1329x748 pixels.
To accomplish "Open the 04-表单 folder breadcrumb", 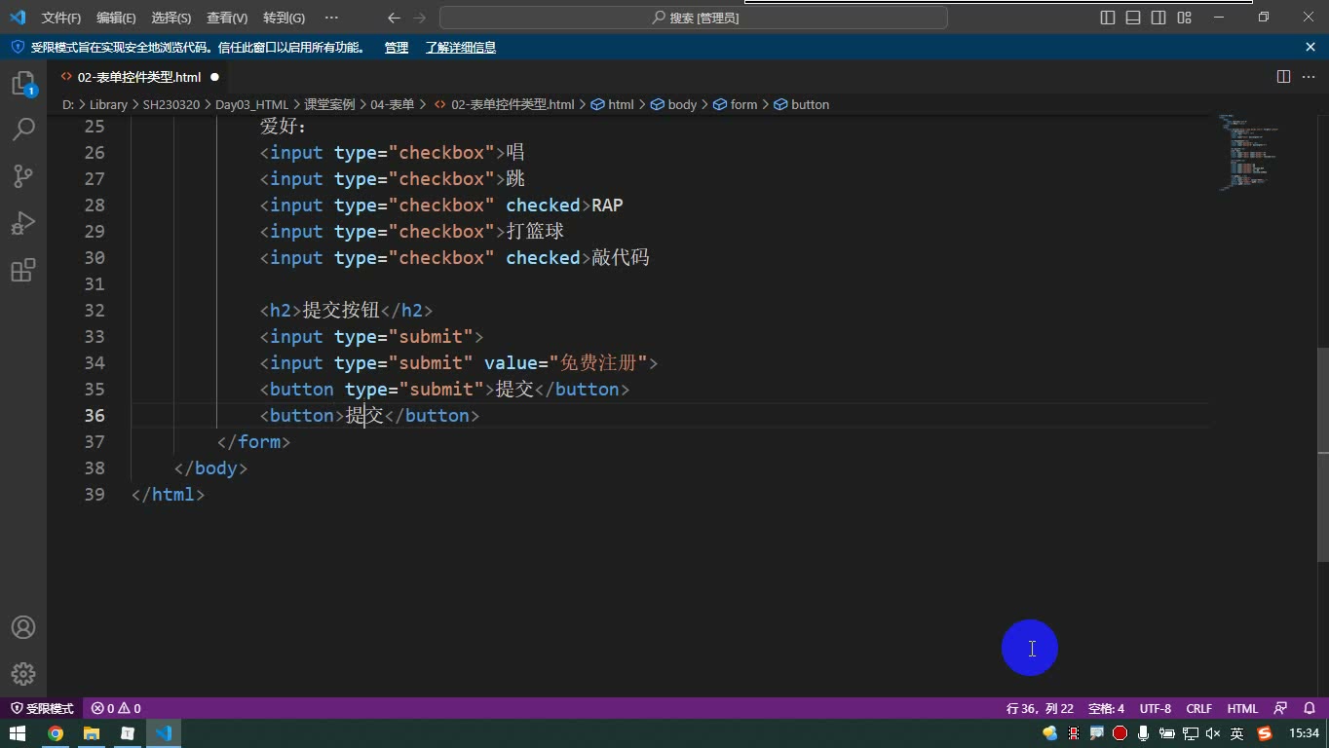I will 392,104.
